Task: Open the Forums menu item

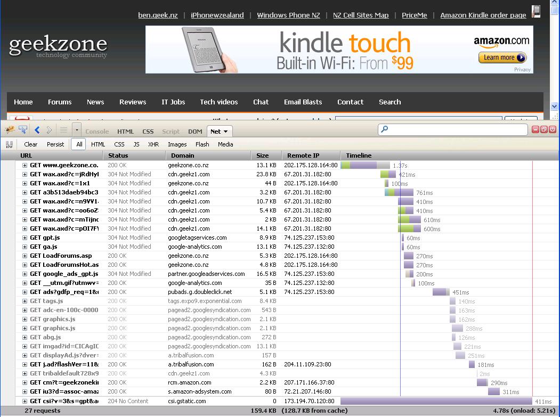Action: (60, 102)
